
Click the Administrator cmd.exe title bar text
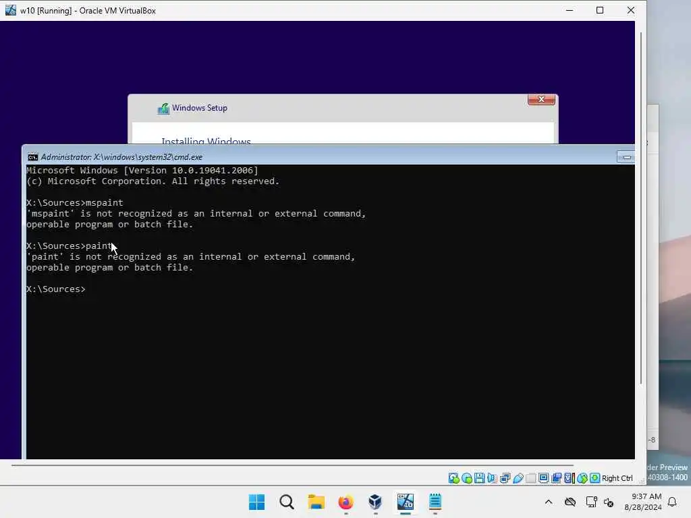[x=121, y=157]
